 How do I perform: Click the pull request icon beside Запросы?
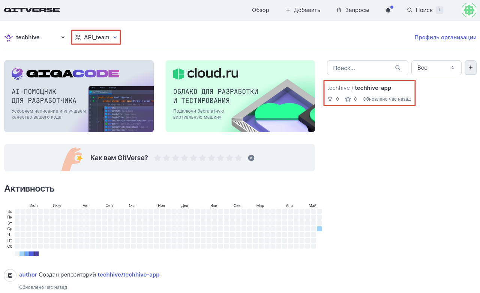click(x=339, y=10)
